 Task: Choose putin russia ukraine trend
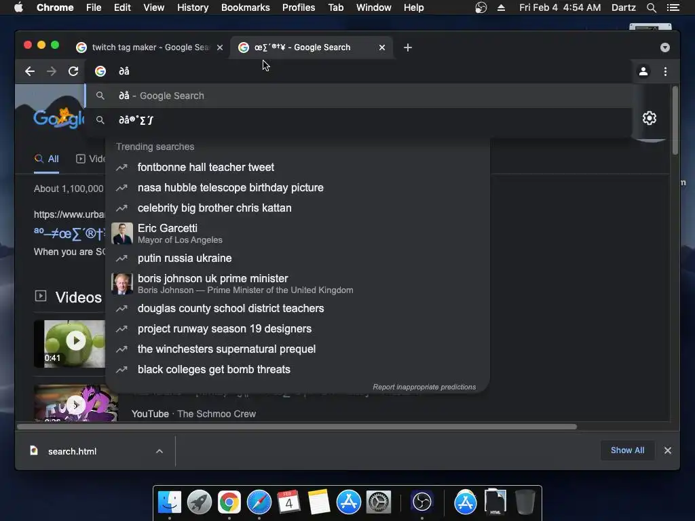[x=297, y=258]
